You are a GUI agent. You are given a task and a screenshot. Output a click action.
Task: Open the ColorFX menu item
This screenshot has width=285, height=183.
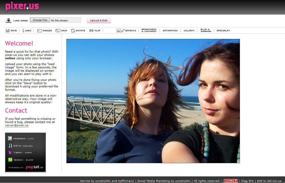pyautogui.click(x=189, y=30)
